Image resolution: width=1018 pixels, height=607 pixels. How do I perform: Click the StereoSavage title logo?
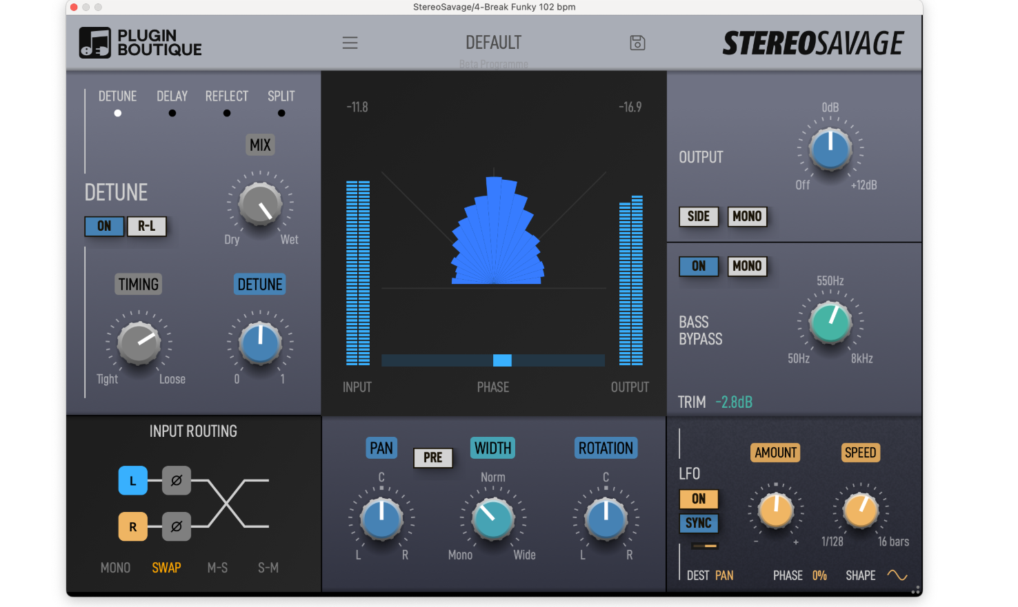[x=813, y=43]
